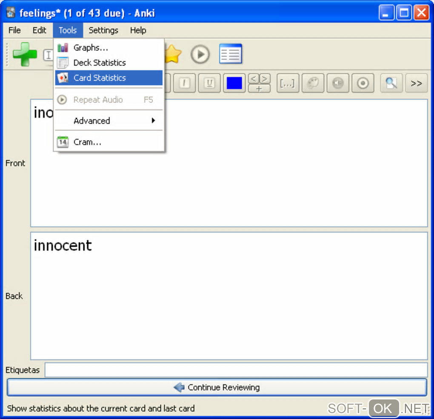This screenshot has height=419, width=434.
Task: Click the Continue Reviewing button
Action: tap(217, 387)
